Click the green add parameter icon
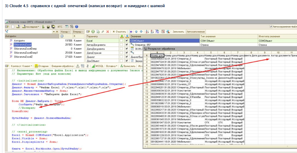 93,32
